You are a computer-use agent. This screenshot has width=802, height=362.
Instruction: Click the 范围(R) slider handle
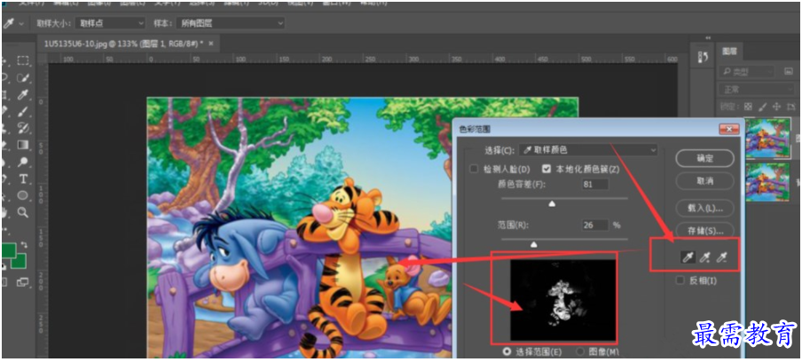coord(534,244)
